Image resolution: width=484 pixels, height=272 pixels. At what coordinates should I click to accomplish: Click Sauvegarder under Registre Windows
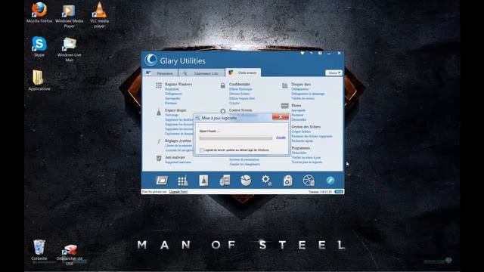point(172,98)
